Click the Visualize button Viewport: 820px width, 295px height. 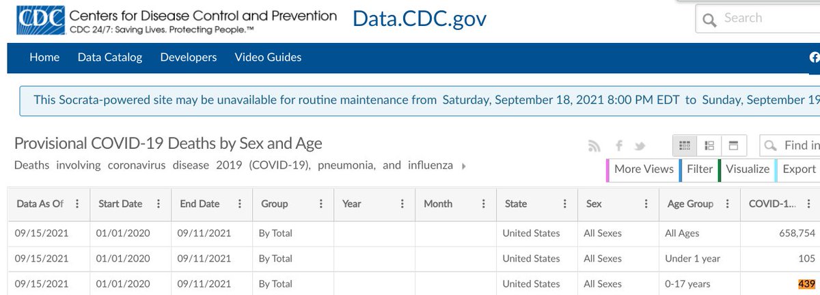pyautogui.click(x=747, y=169)
